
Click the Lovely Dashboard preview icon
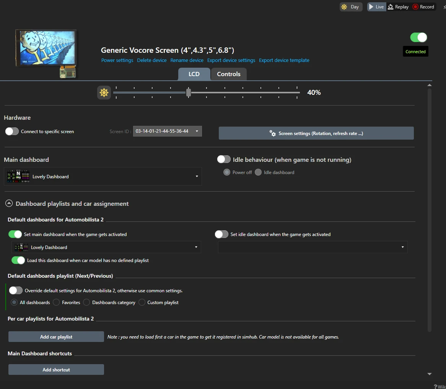coord(18,176)
